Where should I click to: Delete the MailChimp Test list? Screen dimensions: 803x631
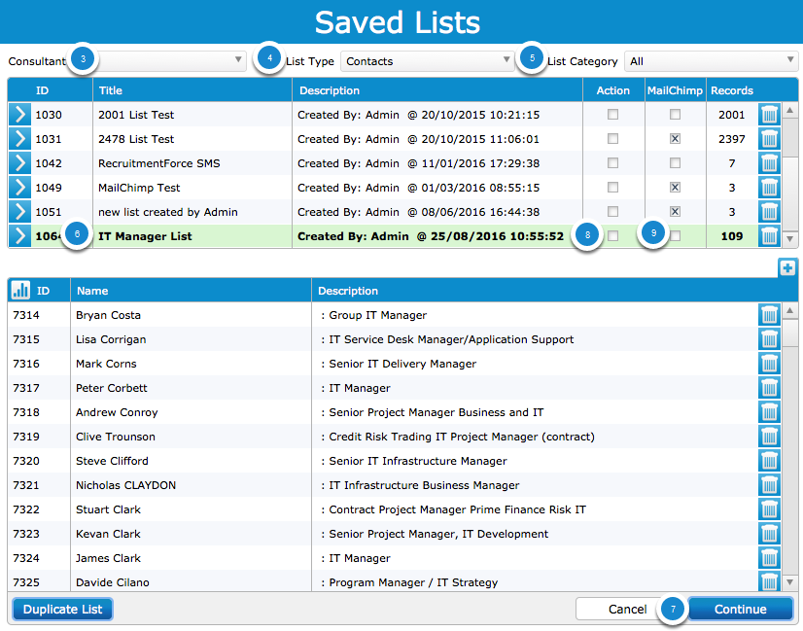(769, 188)
